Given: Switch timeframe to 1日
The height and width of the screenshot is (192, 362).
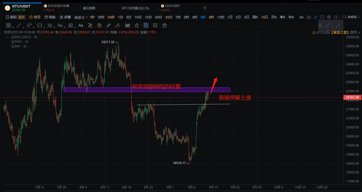Looking at the screenshot, I should click(230, 17).
